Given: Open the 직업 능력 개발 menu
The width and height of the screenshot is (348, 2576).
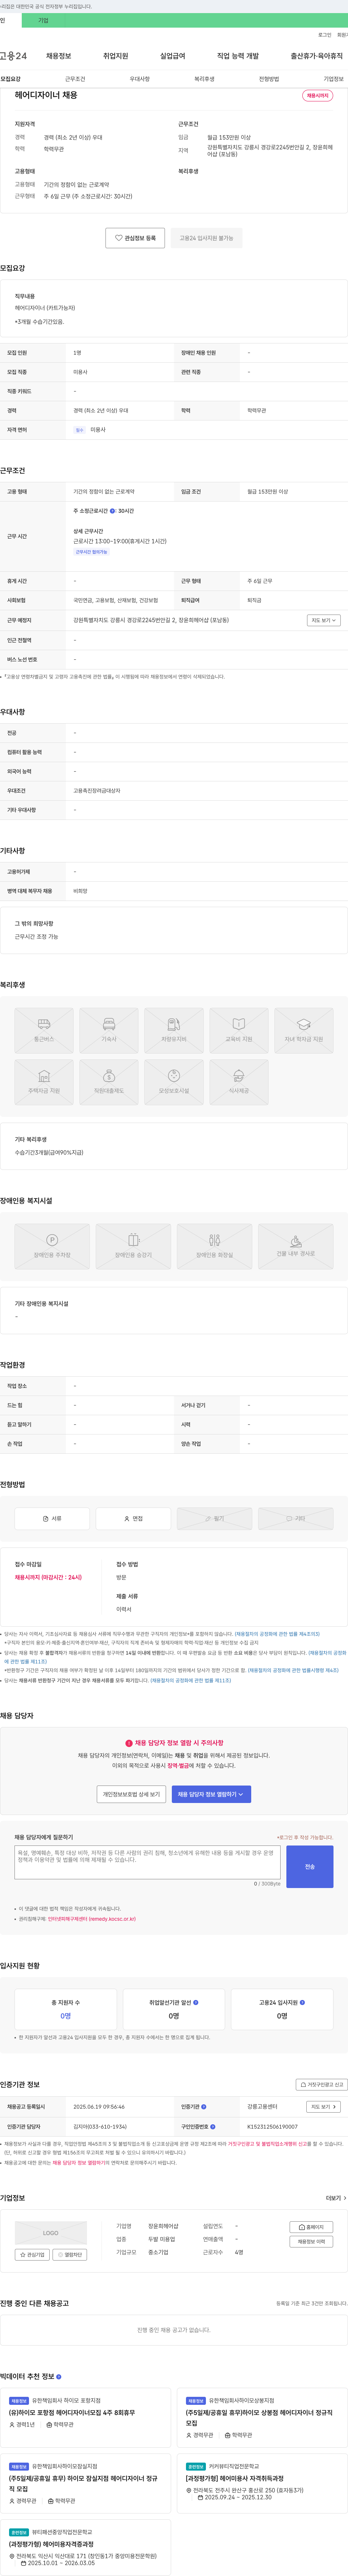Looking at the screenshot, I should (237, 56).
